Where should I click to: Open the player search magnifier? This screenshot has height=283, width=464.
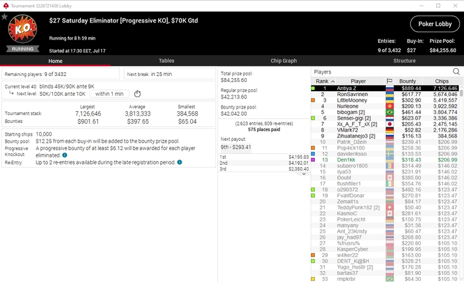click(x=456, y=71)
